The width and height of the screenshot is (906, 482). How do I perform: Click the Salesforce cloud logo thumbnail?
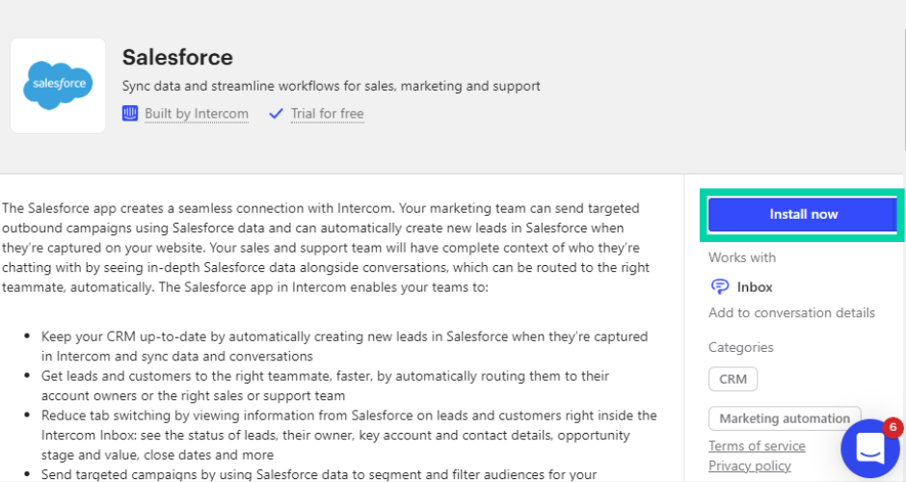click(58, 85)
